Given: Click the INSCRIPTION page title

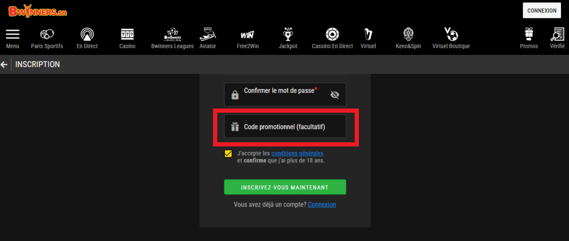Looking at the screenshot, I should click(37, 64).
